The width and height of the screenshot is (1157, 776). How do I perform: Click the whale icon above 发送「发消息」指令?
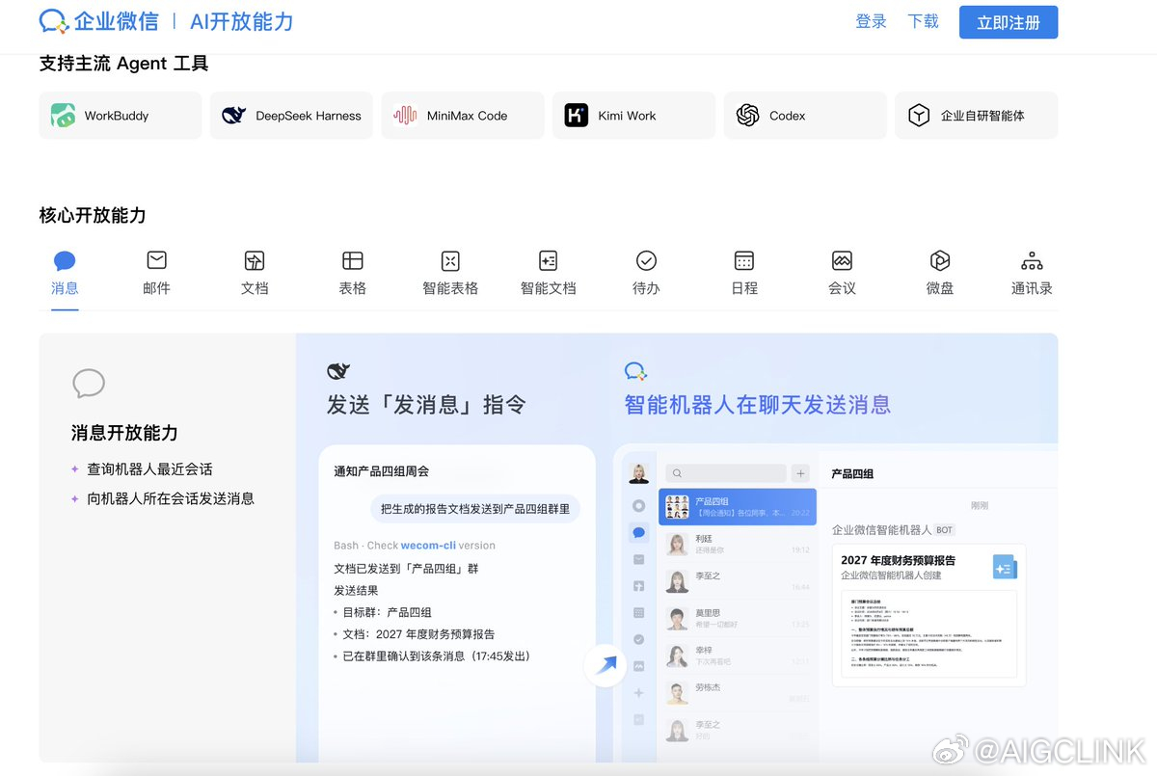[338, 371]
